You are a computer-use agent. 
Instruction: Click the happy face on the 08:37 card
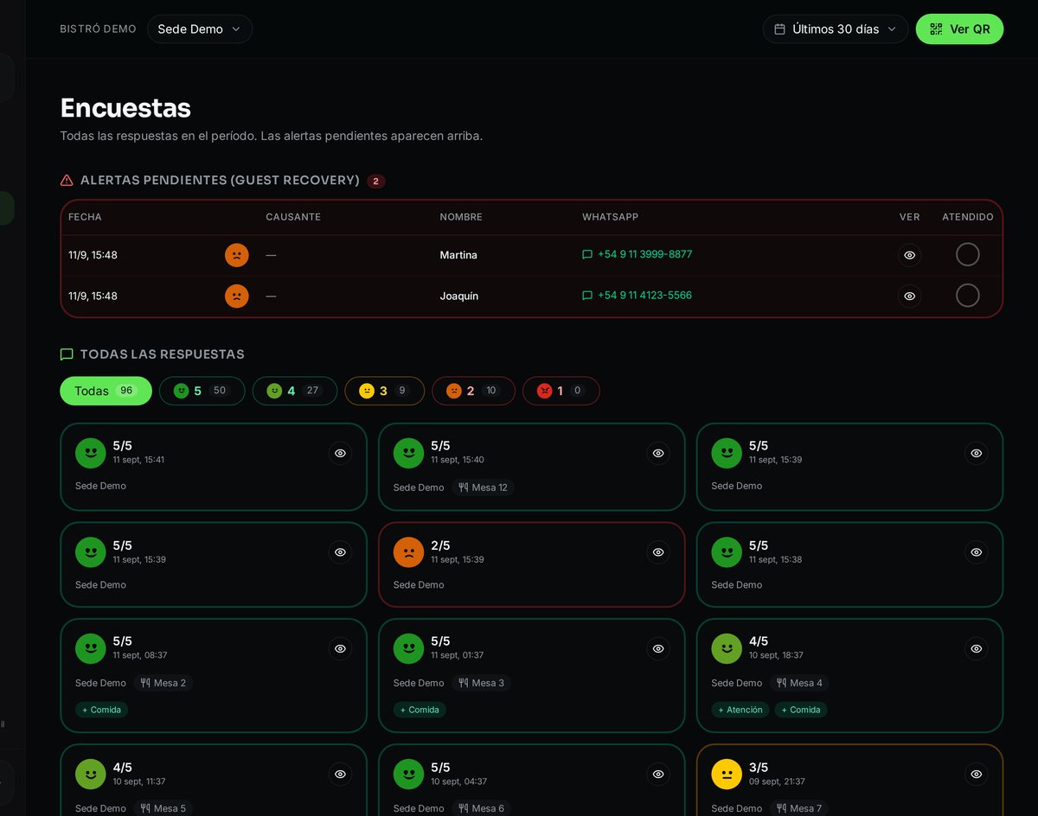pos(91,648)
